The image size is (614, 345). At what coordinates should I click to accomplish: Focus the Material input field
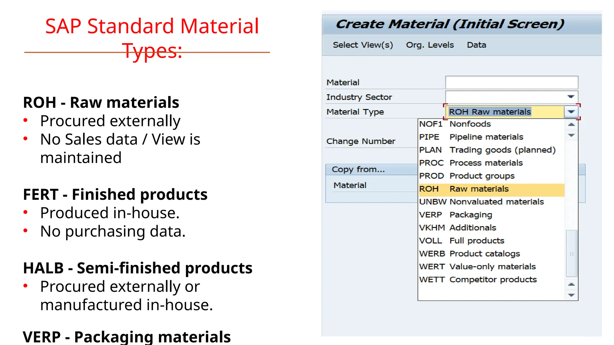511,82
